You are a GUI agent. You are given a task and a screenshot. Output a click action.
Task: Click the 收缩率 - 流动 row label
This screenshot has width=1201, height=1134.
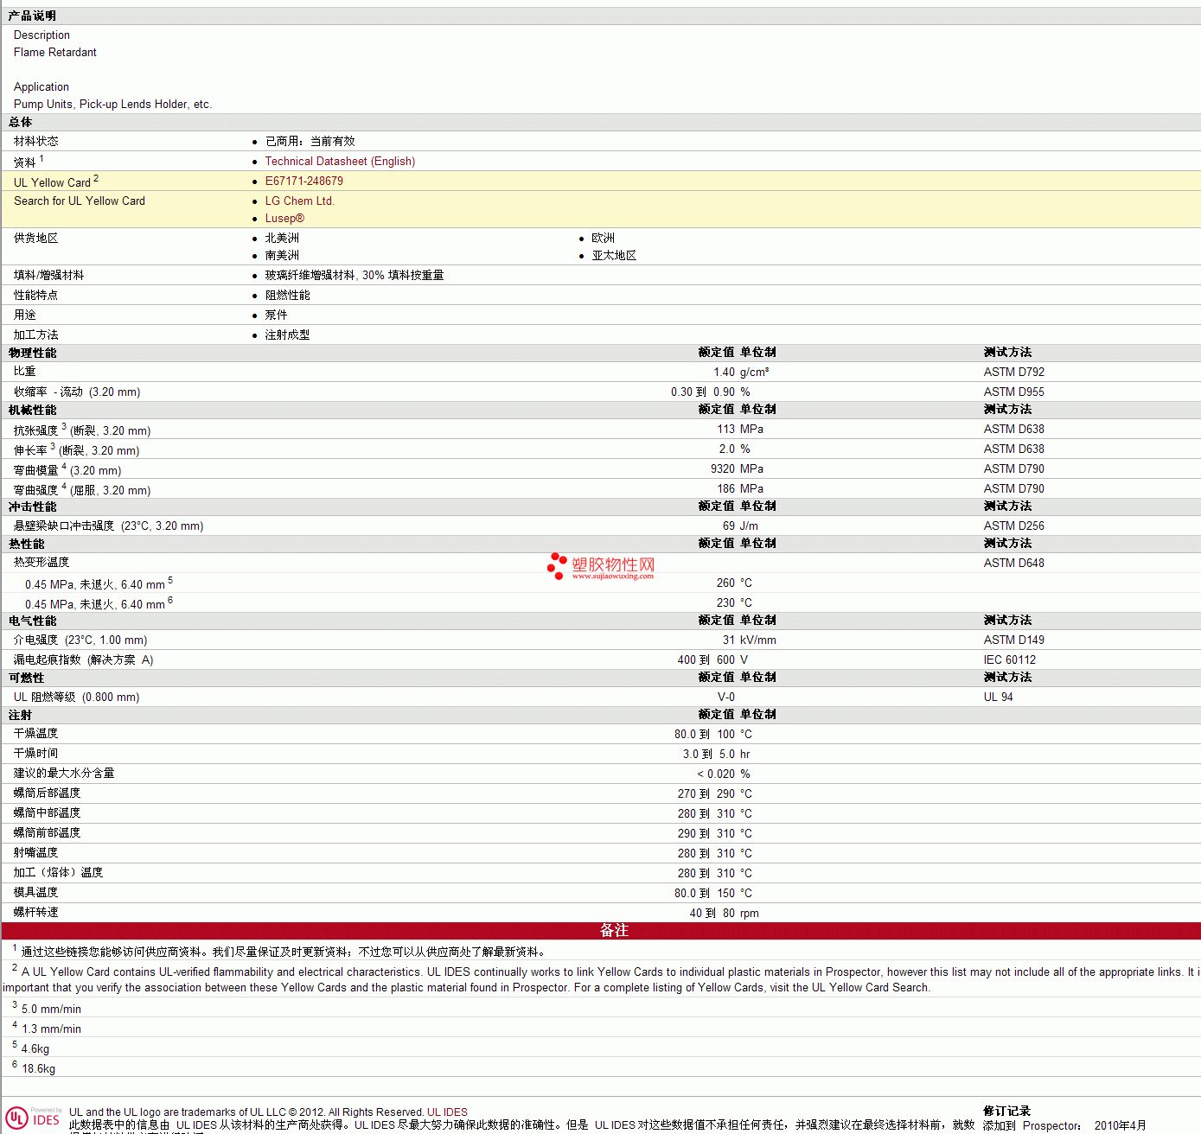point(77,392)
